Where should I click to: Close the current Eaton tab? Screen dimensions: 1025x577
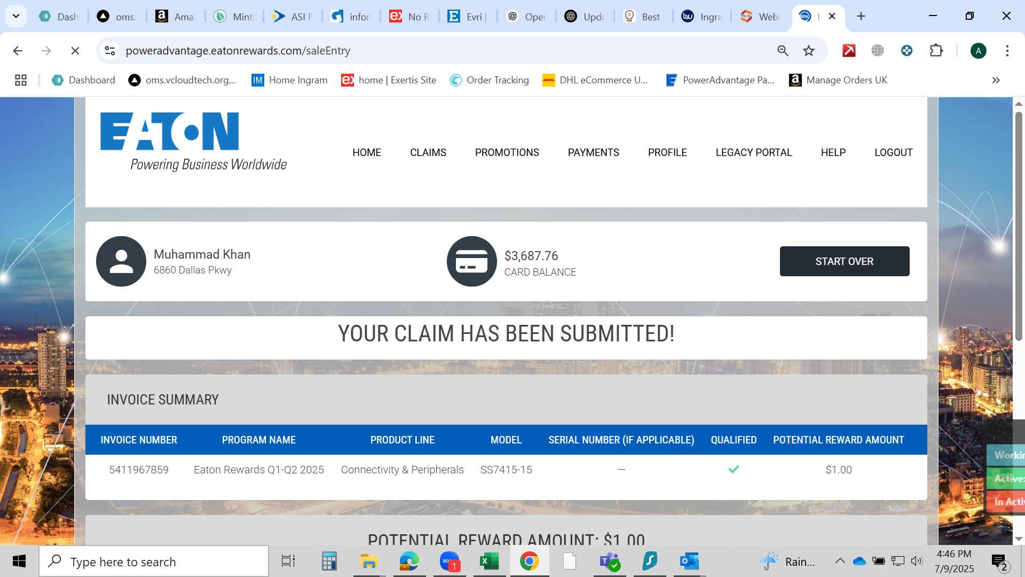pyautogui.click(x=832, y=16)
